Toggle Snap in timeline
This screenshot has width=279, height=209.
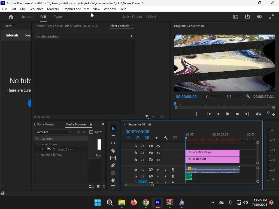[138, 138]
